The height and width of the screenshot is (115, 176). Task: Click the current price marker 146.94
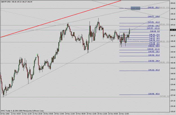tap(173, 30)
